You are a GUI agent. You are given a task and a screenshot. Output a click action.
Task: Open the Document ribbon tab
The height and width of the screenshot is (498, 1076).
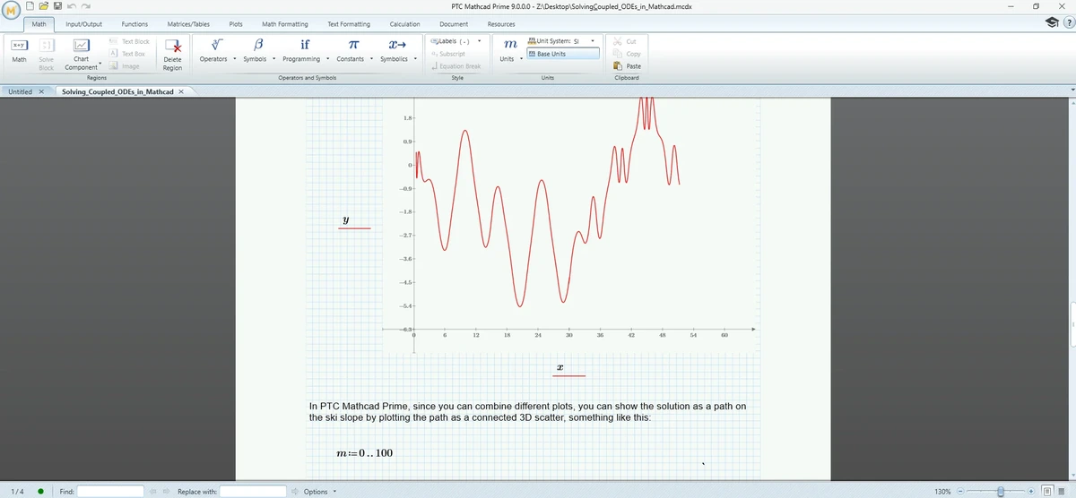click(x=454, y=24)
